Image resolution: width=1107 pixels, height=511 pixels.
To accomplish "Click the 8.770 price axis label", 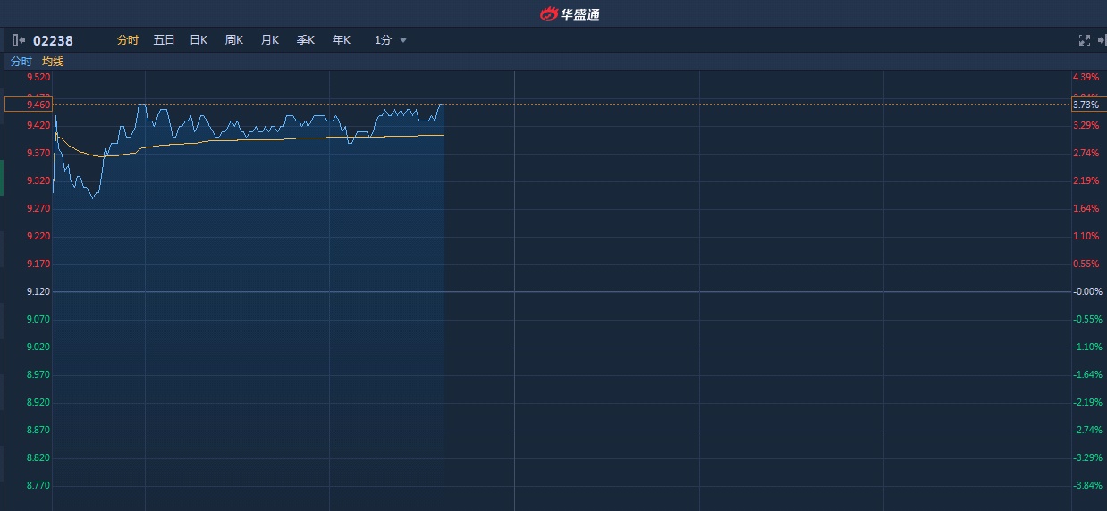I will 38,486.
